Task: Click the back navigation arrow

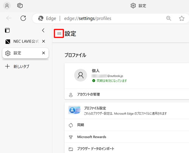Action: [x=9, y=18]
